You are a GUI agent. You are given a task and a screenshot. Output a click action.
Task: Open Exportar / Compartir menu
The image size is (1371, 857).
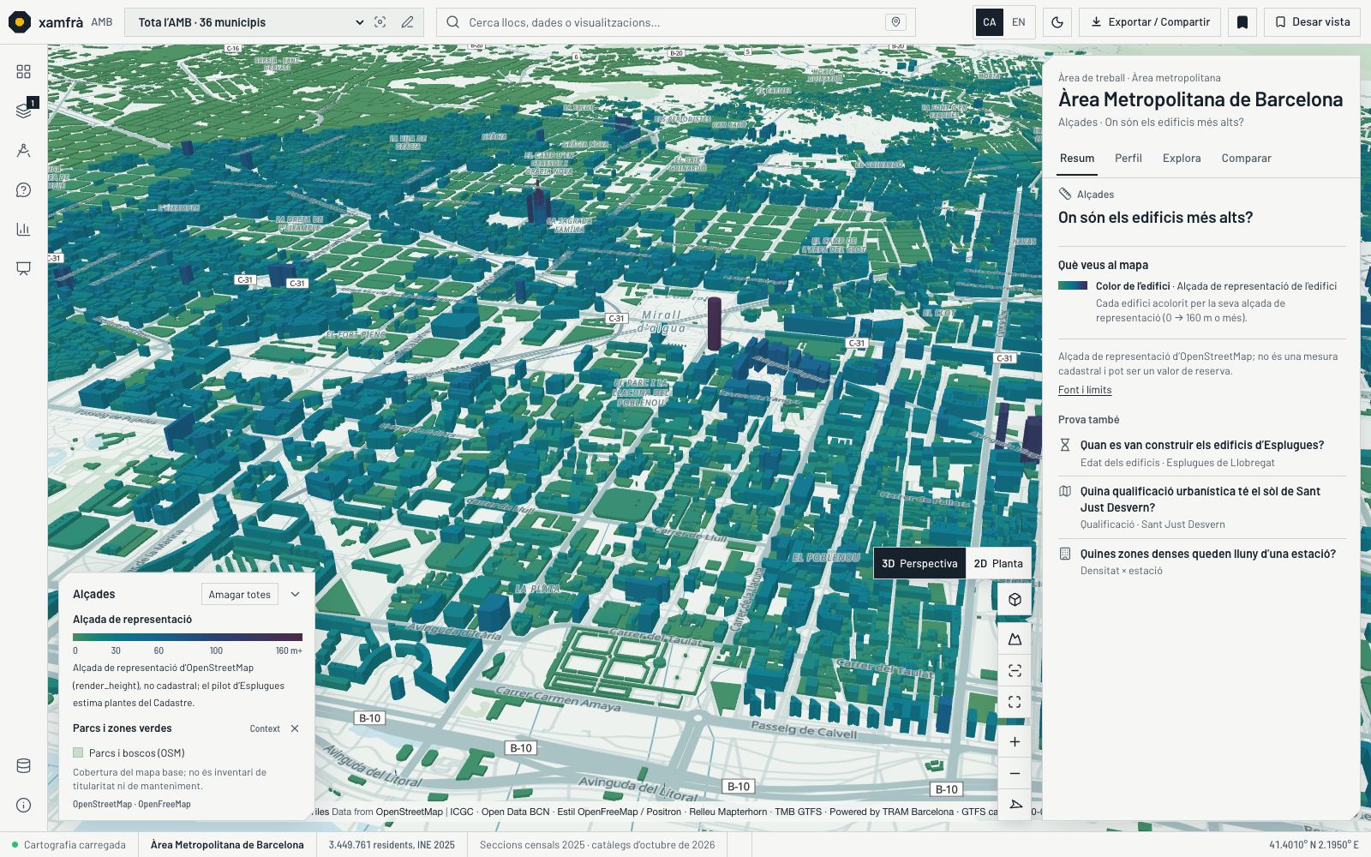coord(1150,22)
